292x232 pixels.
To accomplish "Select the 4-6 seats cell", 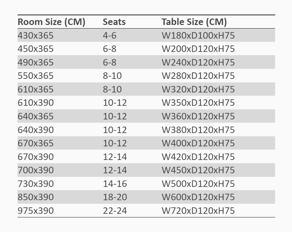I will [x=109, y=35].
